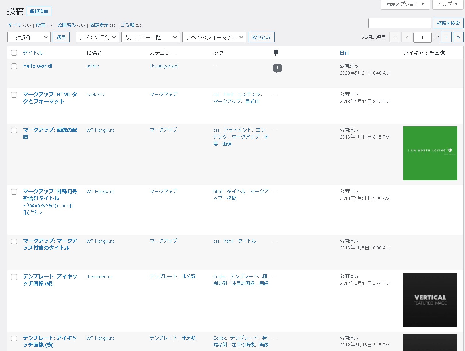Sort posts by the 日付 column header
Screen dimensions: 465x351
[345, 53]
